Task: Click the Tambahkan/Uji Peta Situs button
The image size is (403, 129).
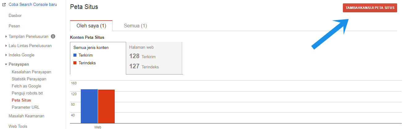Action: click(x=370, y=8)
